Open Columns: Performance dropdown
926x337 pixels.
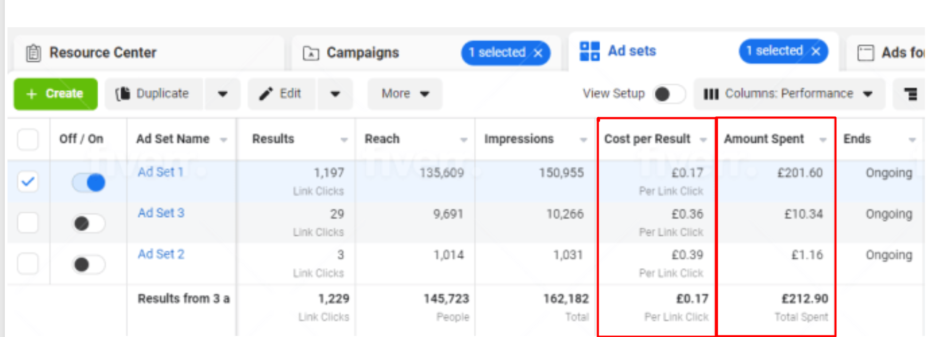788,94
